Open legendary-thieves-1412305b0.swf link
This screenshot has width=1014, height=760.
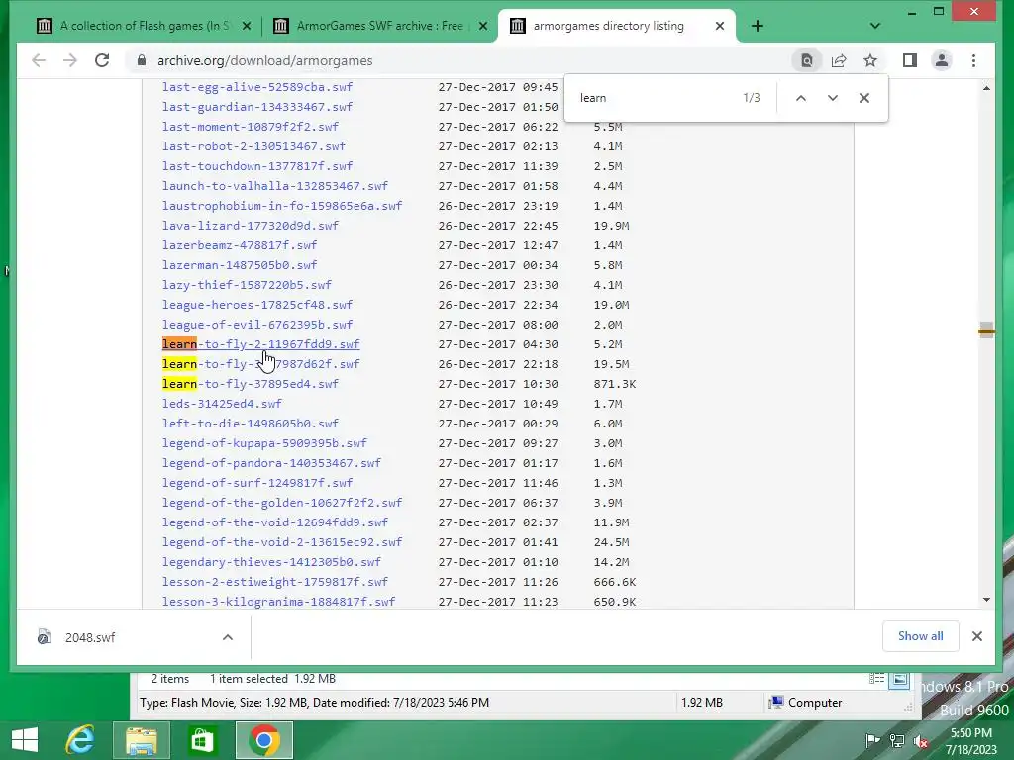coord(271,562)
